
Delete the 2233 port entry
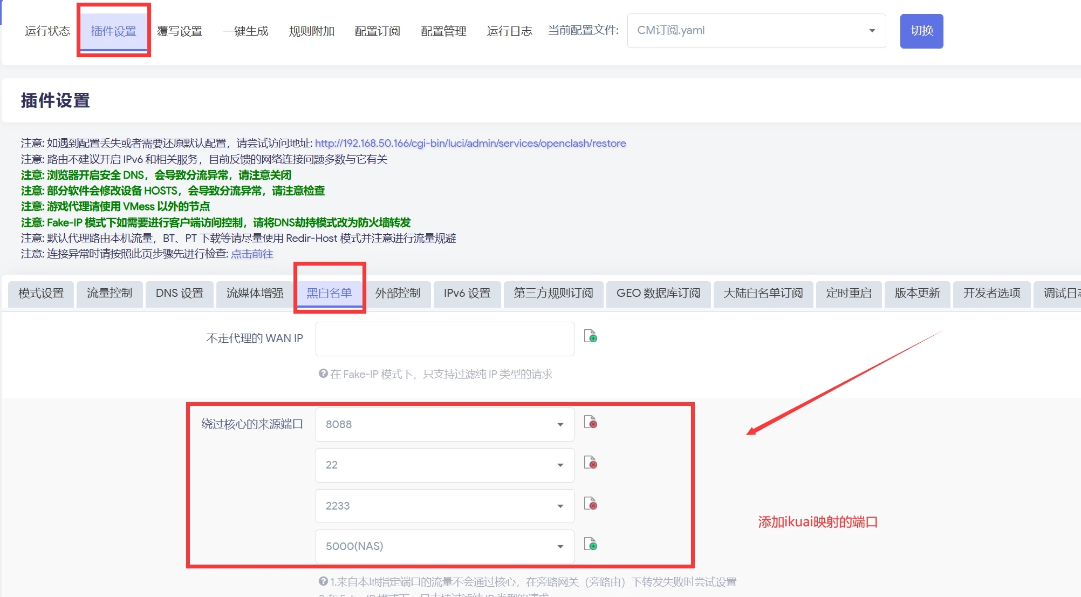(x=591, y=504)
